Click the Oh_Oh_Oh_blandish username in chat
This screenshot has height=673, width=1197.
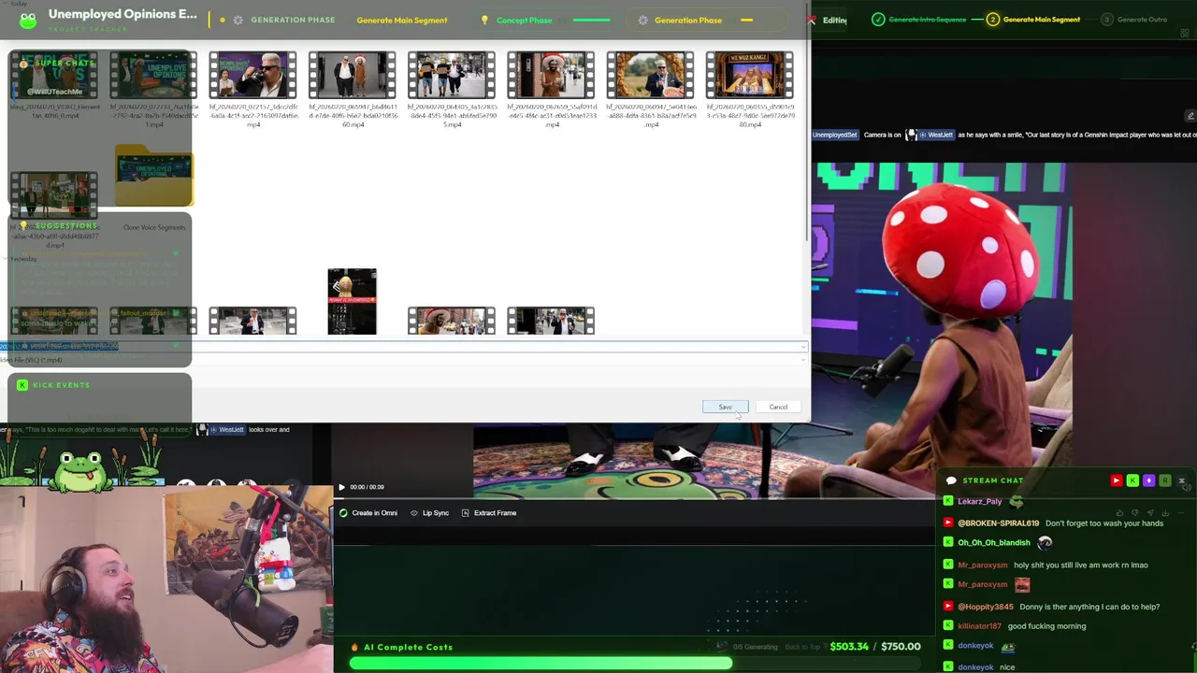994,543
